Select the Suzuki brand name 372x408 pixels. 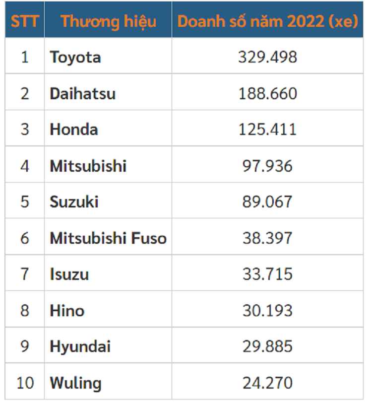point(74,202)
